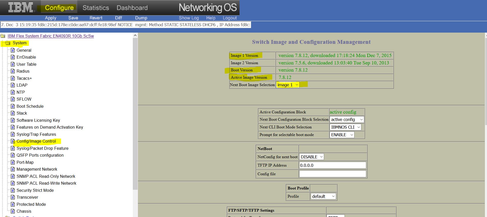The image size is (487, 217).
Task: Click the document icon beside General
Action: click(13, 50)
